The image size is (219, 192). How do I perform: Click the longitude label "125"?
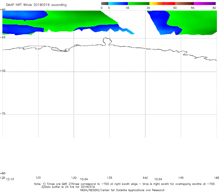(x=38, y=178)
